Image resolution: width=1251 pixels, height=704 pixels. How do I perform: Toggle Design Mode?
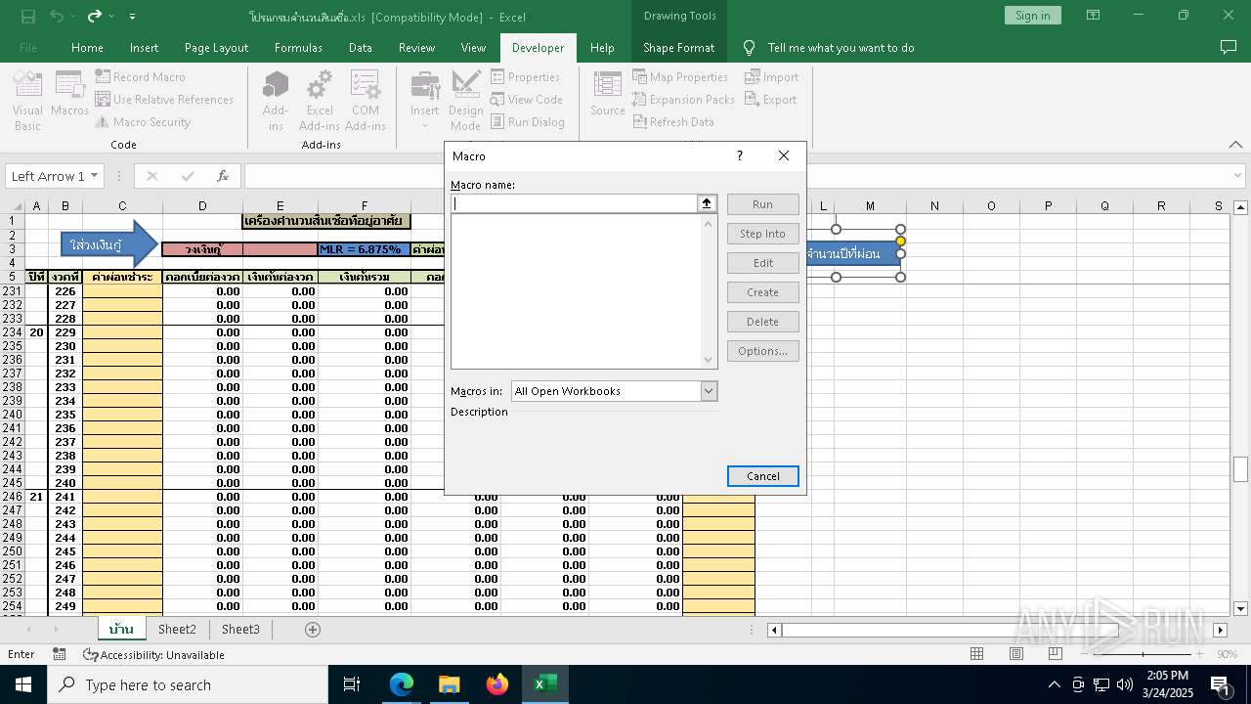(466, 100)
